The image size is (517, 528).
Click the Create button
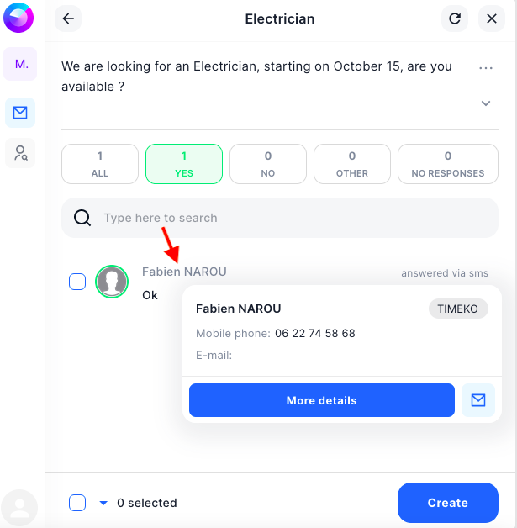tap(448, 503)
